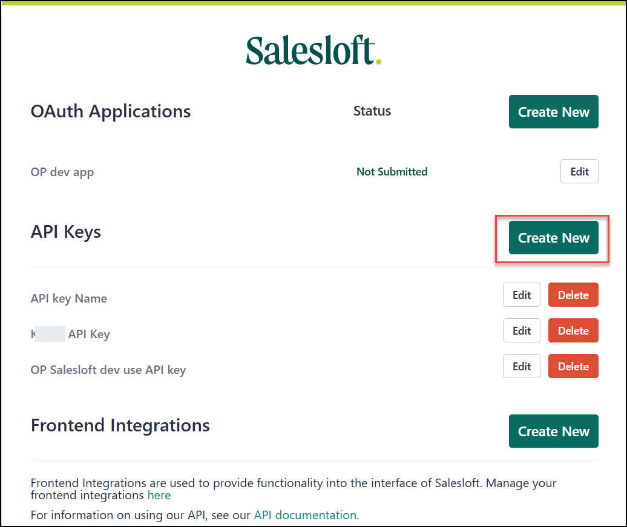Viewport: 627px width, 527px height.
Task: Delete the redacted 'API Key' entry
Action: click(573, 330)
